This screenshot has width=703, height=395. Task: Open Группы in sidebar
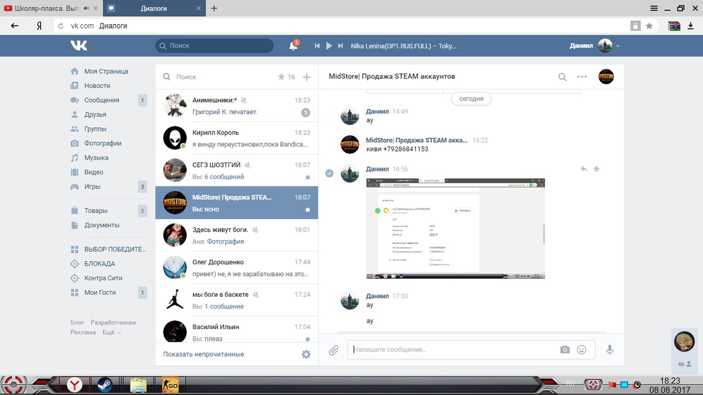[x=95, y=129]
